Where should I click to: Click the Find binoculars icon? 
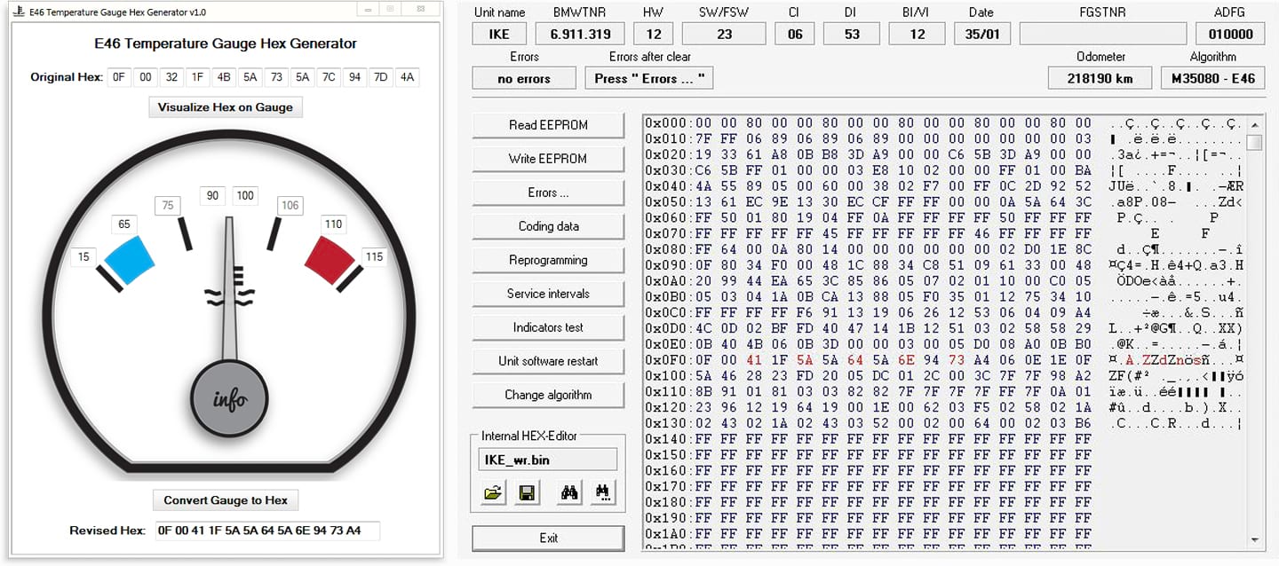pos(568,493)
